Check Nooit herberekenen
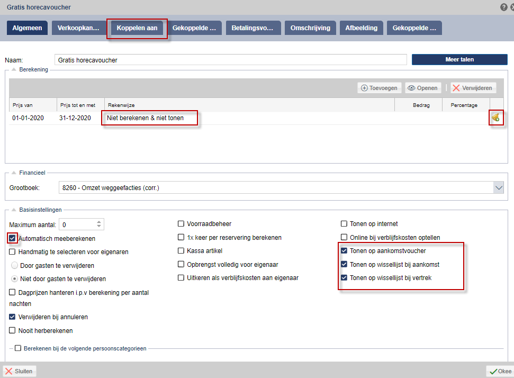 [x=12, y=330]
